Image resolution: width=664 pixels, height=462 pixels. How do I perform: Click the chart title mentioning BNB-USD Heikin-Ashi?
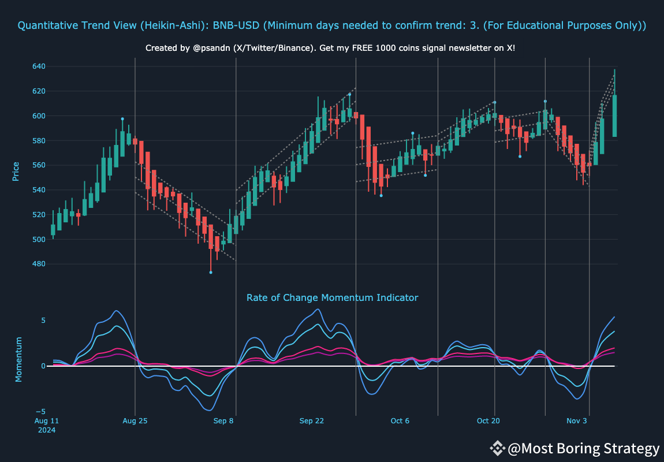[332, 26]
